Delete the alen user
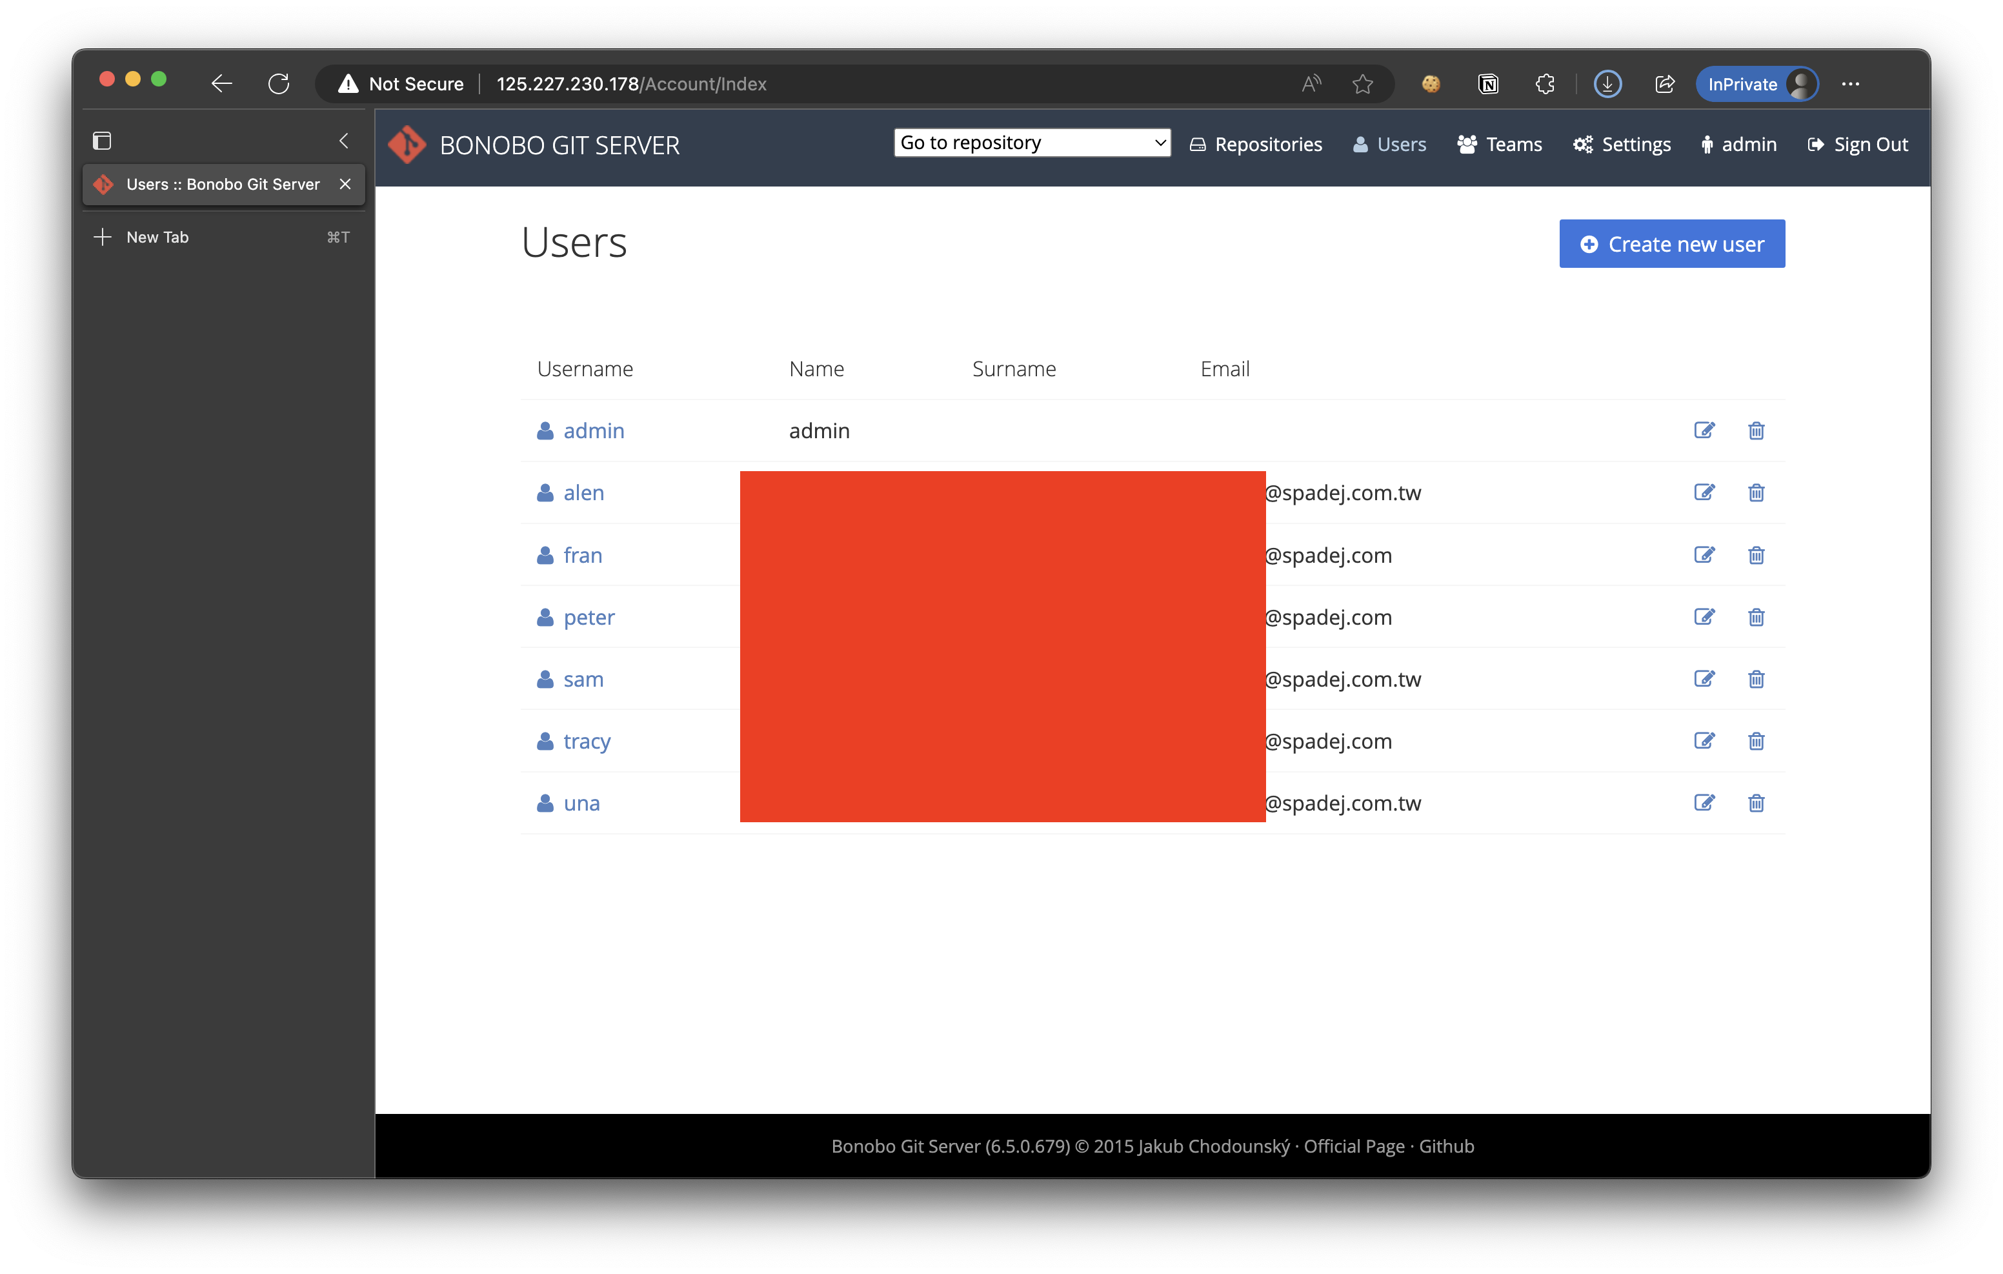Viewport: 2003px width, 1274px height. pos(1756,492)
